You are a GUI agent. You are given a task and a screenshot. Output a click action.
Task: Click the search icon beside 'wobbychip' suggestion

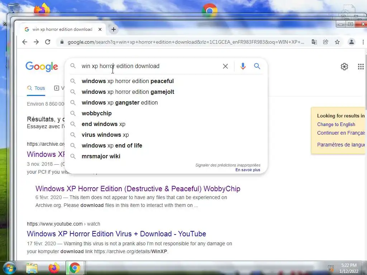pyautogui.click(x=73, y=114)
